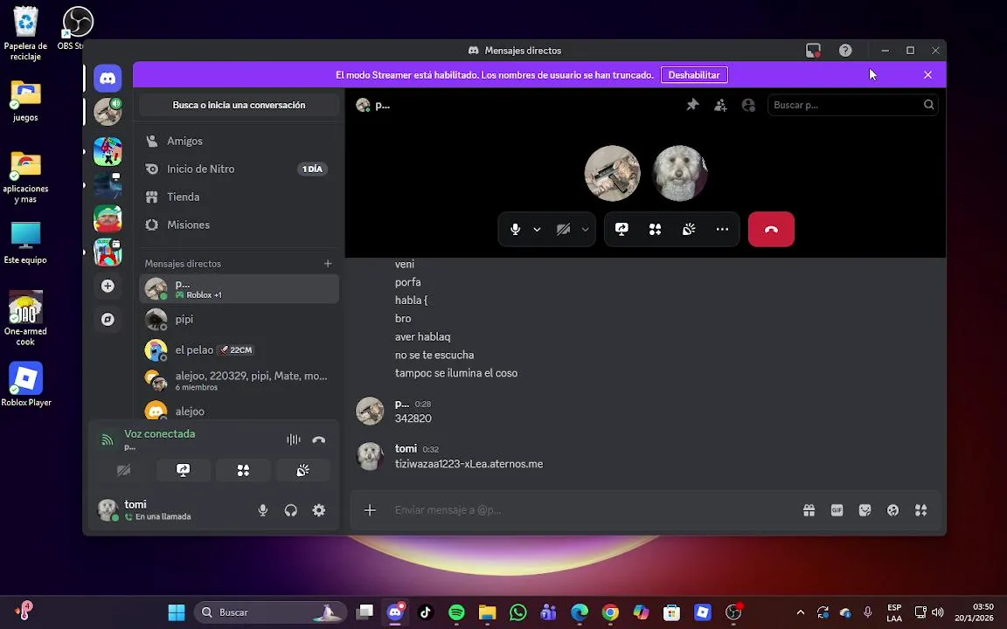Open more call options ellipsis
This screenshot has height=629, width=1007.
722,229
